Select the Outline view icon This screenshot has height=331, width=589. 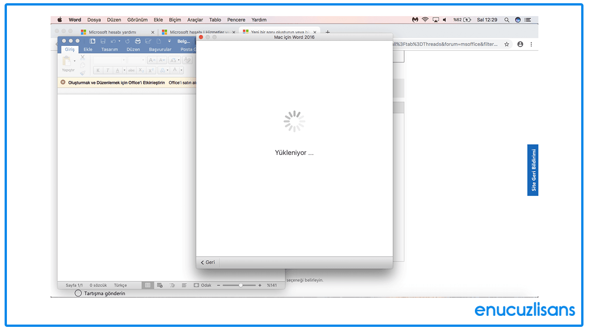[173, 285]
